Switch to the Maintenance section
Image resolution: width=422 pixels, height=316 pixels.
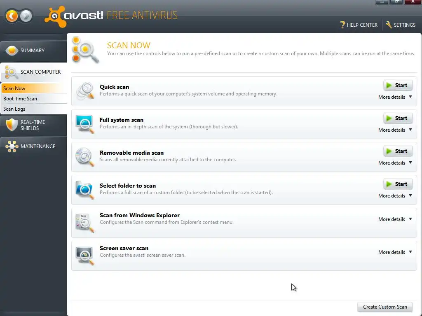coord(33,146)
